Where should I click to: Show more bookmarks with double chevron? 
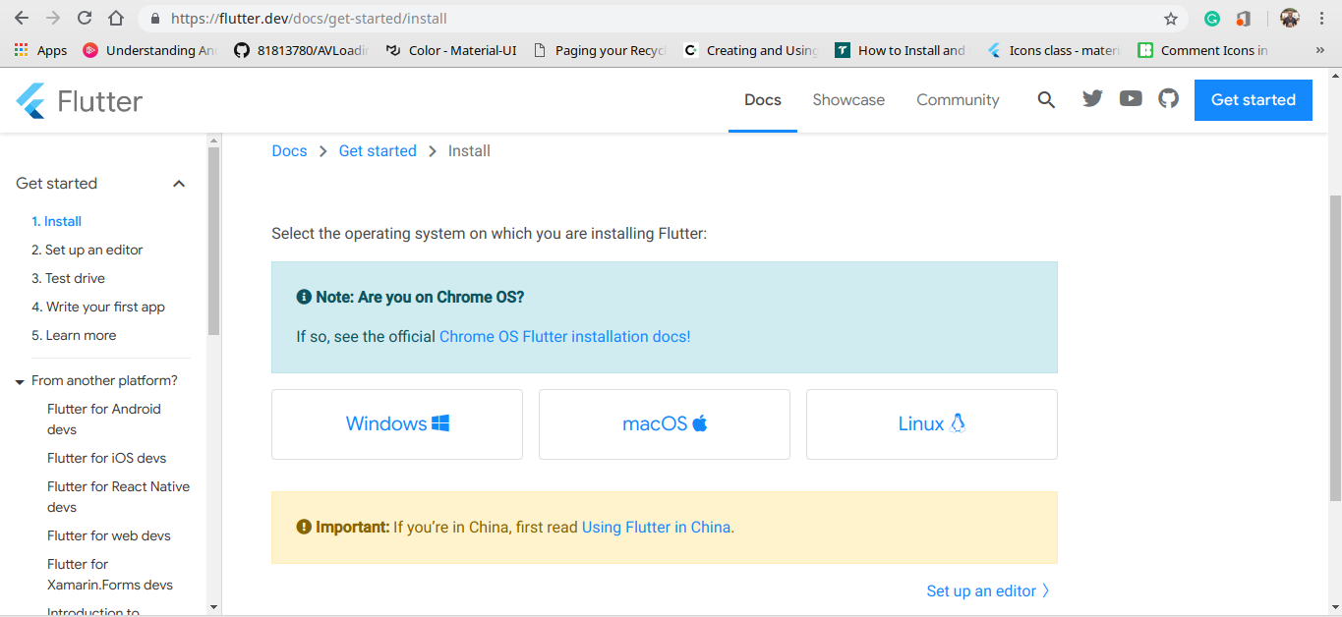pos(1319,50)
